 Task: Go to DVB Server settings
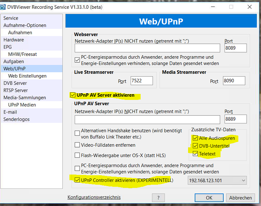tap(32, 83)
